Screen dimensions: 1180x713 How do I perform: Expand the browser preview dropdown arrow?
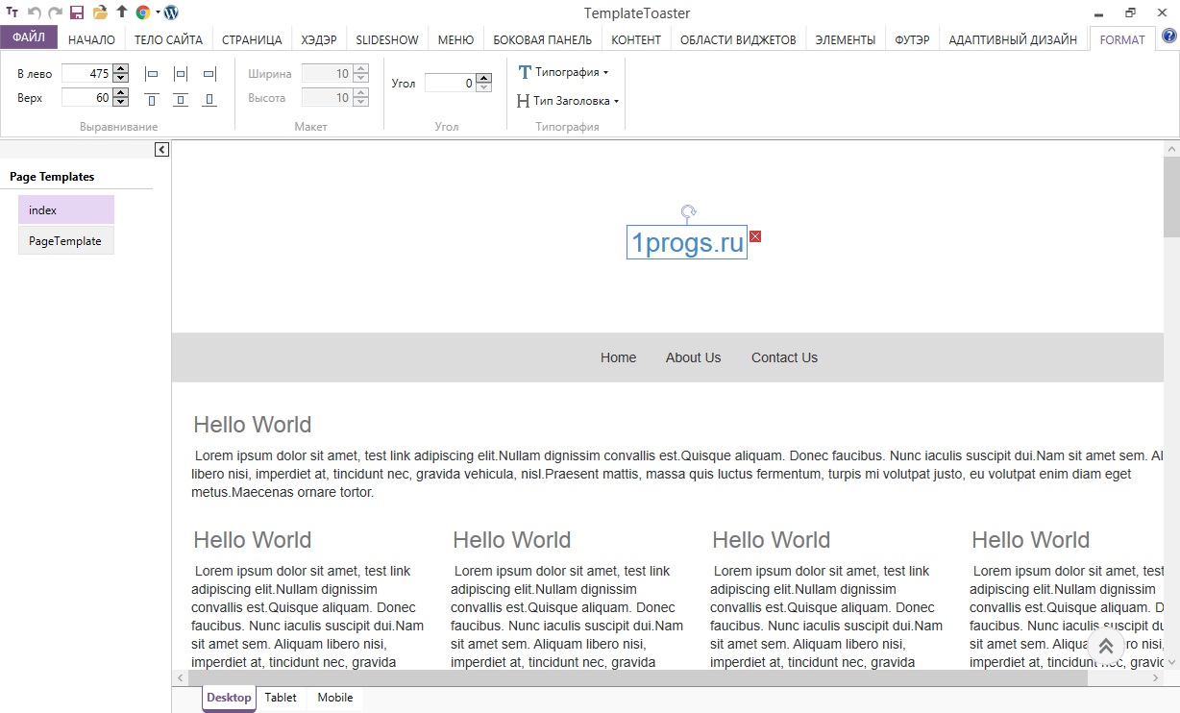pos(158,12)
